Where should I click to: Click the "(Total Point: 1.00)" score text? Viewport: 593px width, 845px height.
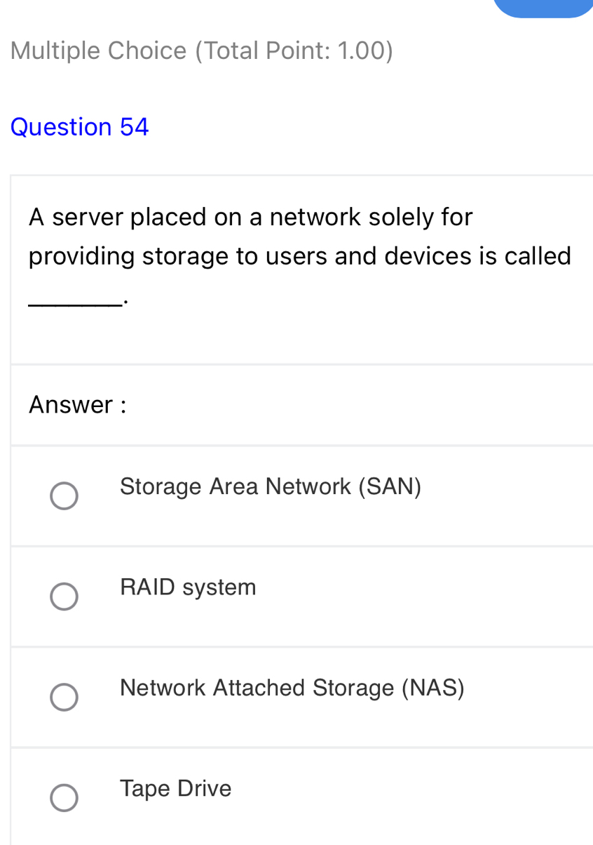pyautogui.click(x=294, y=51)
